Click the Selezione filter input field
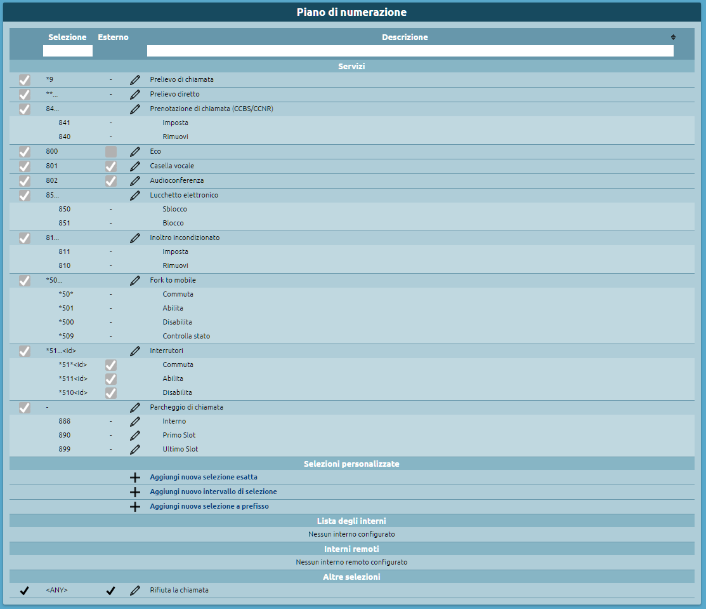 point(68,51)
